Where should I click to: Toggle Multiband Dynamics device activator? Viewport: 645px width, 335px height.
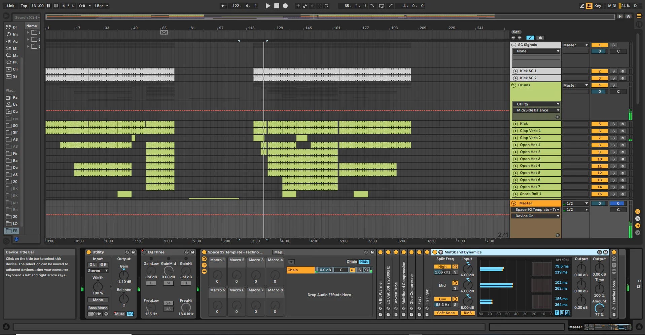435,252
